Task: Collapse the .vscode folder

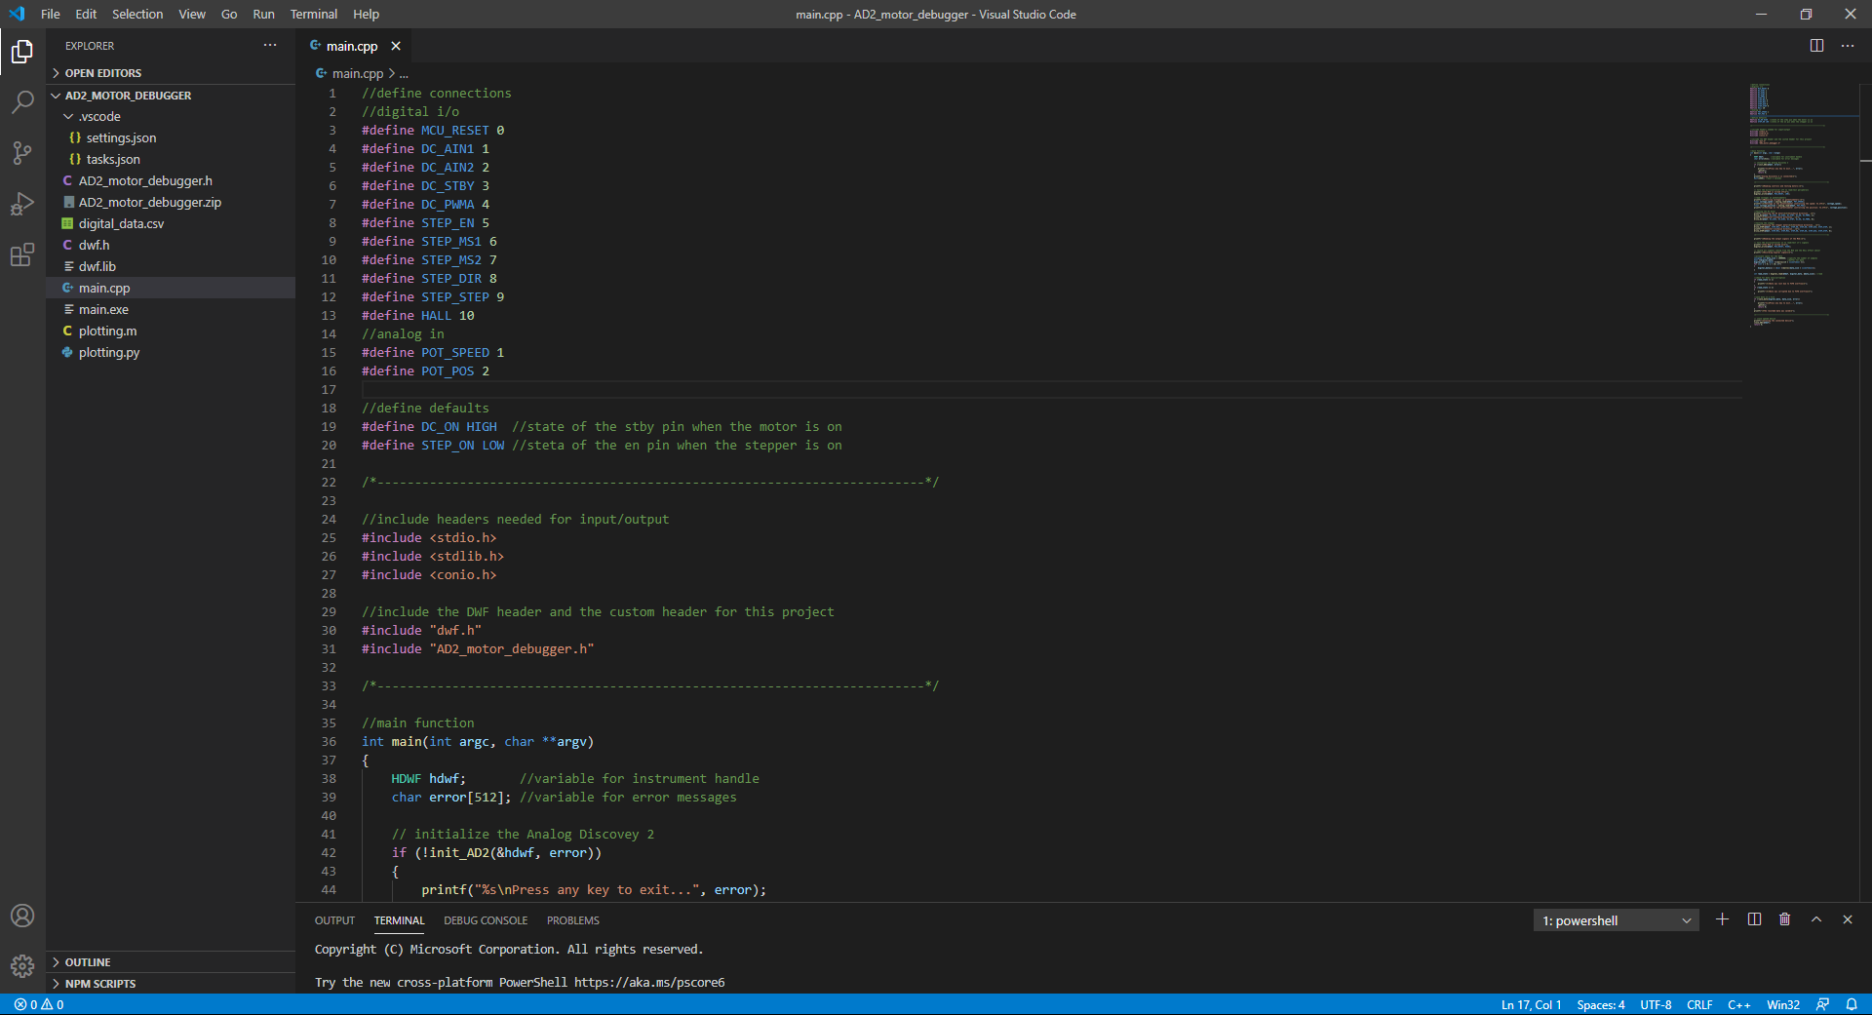Action: click(x=171, y=116)
